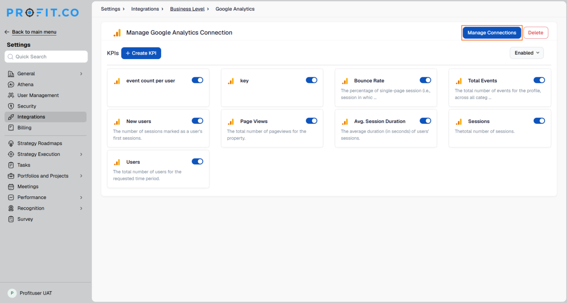Image resolution: width=567 pixels, height=303 pixels.
Task: Open Business Level breadcrumb link
Action: (187, 9)
